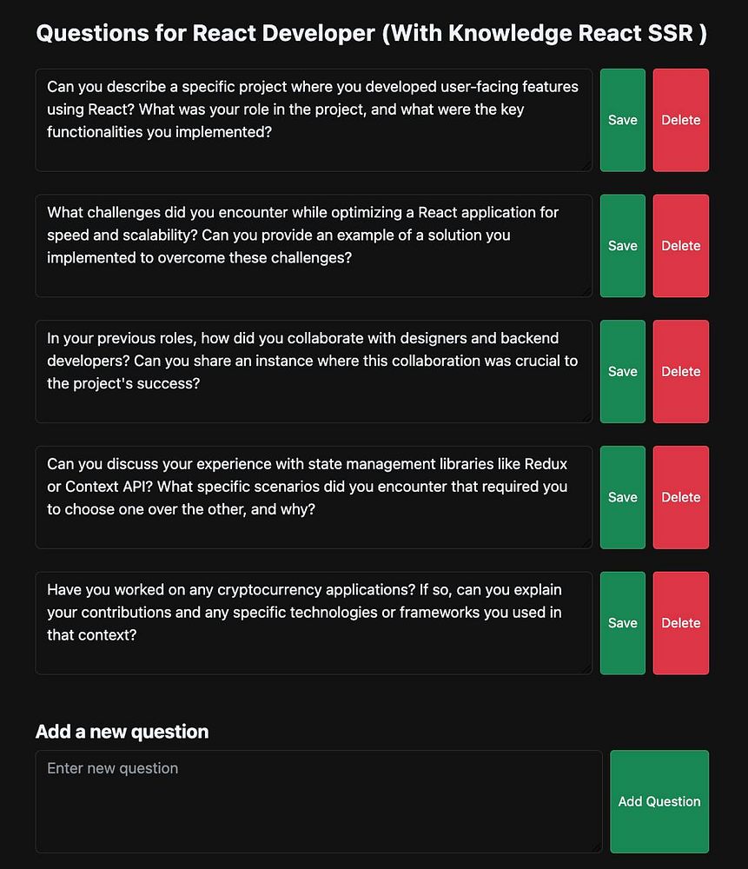Delete the Redux or Context API question
748x869 pixels.
pos(680,498)
